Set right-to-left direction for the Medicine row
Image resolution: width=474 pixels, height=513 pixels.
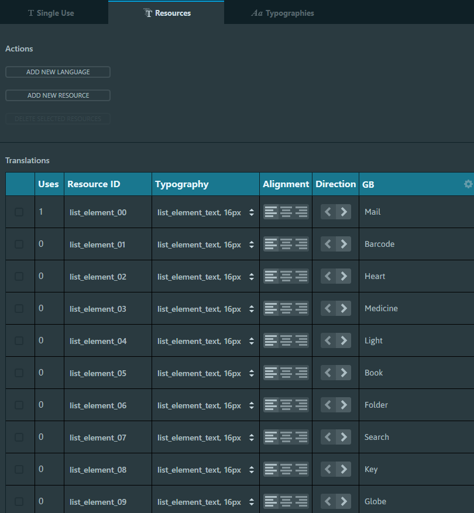coord(328,308)
